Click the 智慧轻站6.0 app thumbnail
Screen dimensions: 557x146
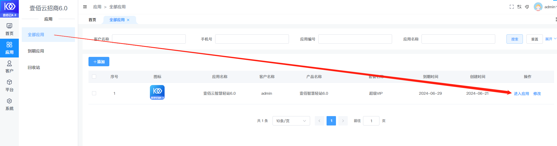point(157,92)
